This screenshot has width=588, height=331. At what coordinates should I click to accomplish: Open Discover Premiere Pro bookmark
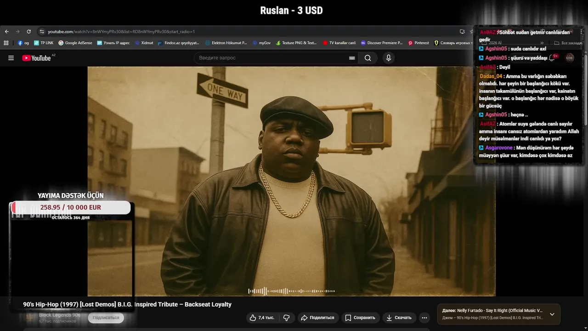pyautogui.click(x=382, y=43)
